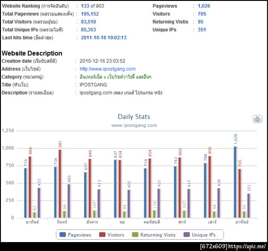The width and height of the screenshot is (268, 251).
Task: Click the 884 visitors bar
Action: 30,187
